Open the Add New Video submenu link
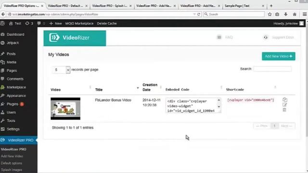Screen dimensions: 308x173 [x=12, y=156]
